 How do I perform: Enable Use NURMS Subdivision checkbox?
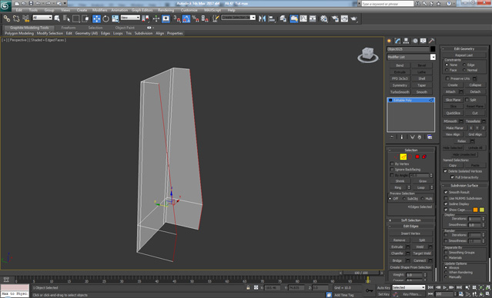click(446, 198)
